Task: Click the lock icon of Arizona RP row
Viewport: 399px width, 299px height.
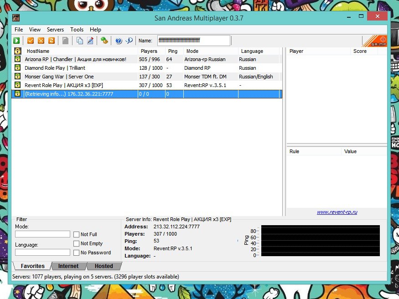Action: 17,59
